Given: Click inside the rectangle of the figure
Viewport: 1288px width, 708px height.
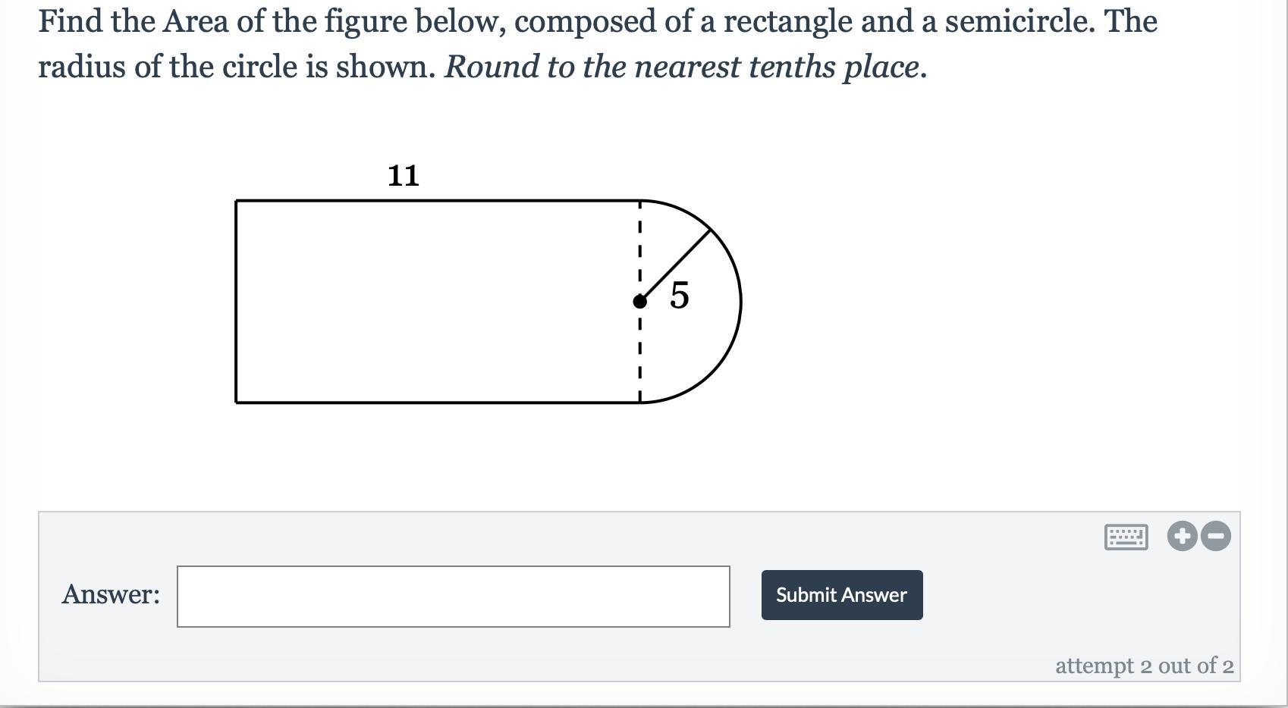Looking at the screenshot, I should 438,302.
